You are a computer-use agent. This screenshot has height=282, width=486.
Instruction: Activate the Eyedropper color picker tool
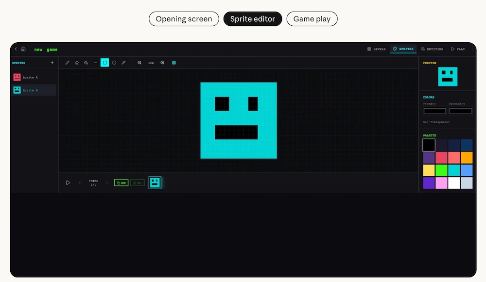click(123, 63)
